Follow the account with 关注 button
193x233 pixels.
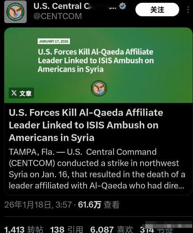(157, 10)
